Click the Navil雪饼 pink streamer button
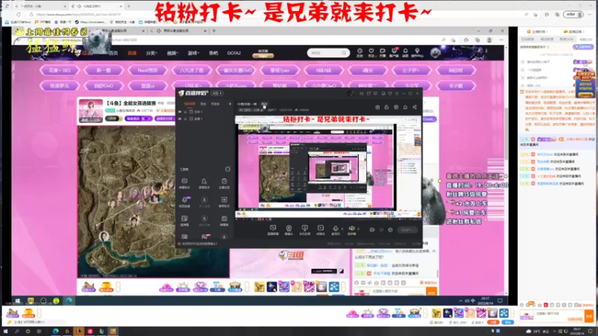598x336 pixels. (x=147, y=70)
